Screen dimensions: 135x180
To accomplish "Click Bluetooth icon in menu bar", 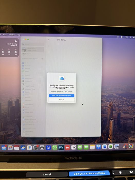I will click(x=130, y=37).
